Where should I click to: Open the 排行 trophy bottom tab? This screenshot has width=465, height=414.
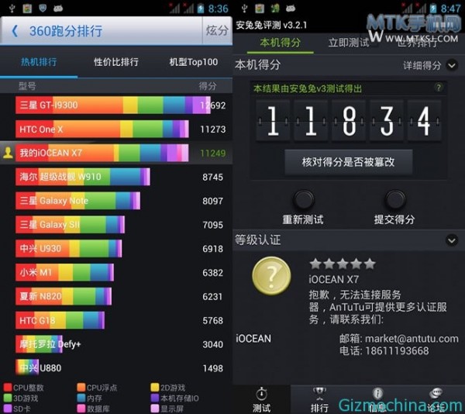[x=319, y=399]
